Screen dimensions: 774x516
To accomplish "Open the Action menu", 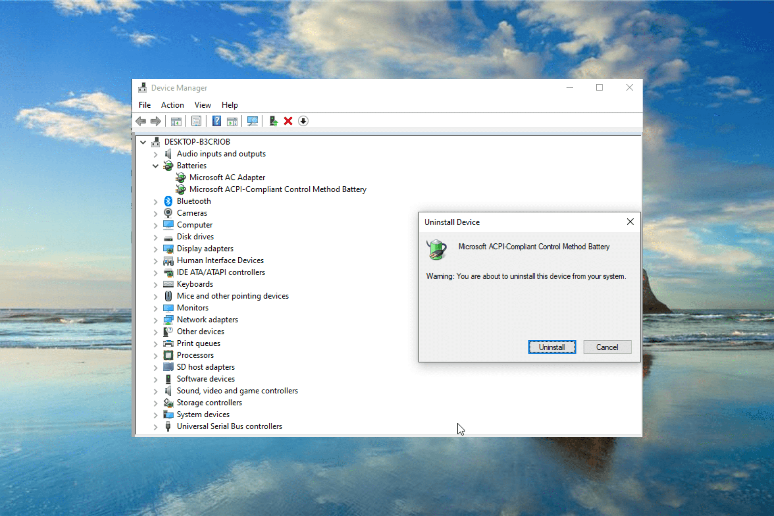I will (173, 105).
